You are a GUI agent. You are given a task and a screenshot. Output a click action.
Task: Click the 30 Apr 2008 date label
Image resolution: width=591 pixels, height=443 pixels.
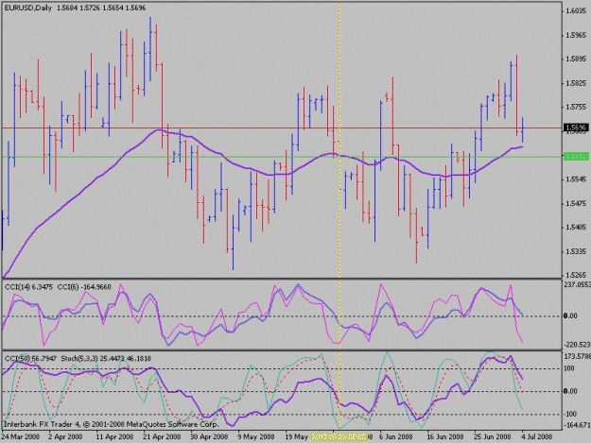click(209, 436)
